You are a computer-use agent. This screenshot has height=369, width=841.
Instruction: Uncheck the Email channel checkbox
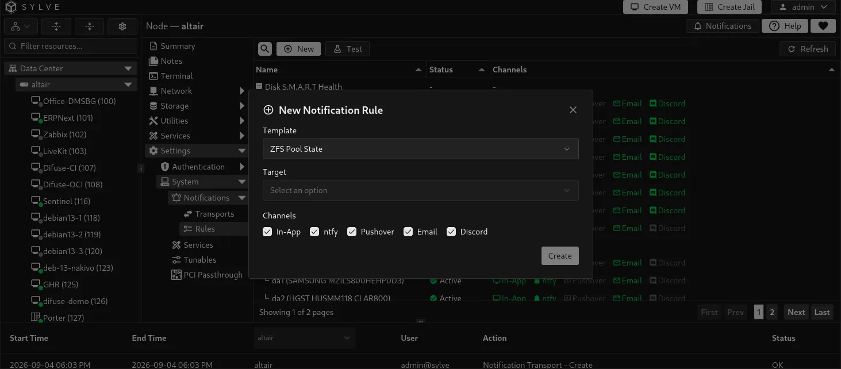[x=408, y=232]
